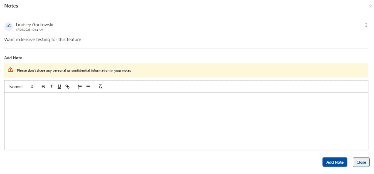This screenshot has width=374, height=174.
Task: Dismiss the Notes dialog with the X
Action: (370, 7)
